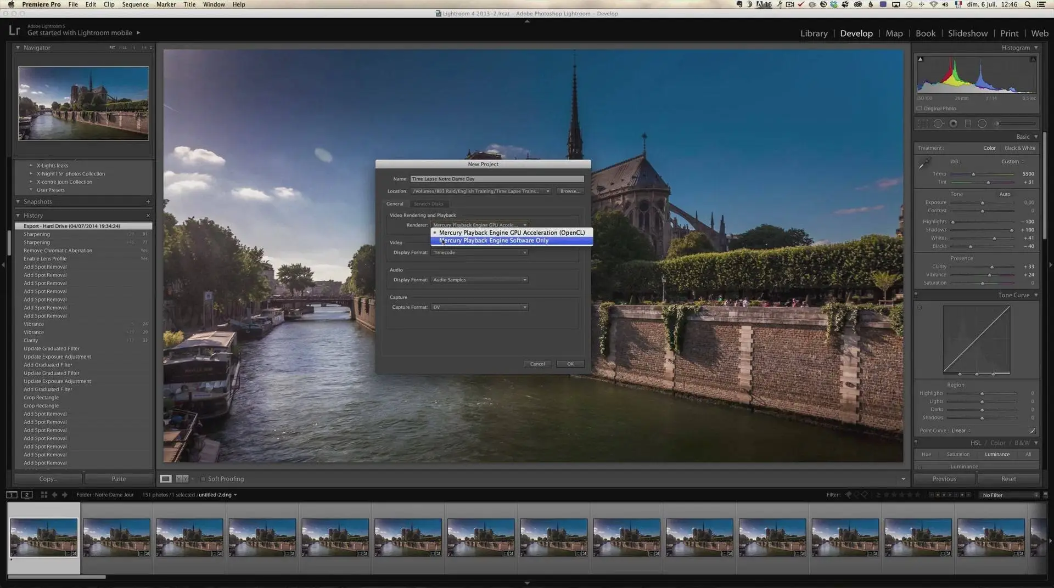Screen dimensions: 1054x588
Task: Click Browse... for project location
Action: (x=570, y=191)
